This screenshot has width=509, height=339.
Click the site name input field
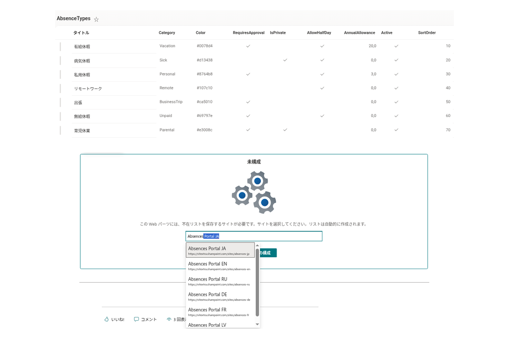pos(254,236)
